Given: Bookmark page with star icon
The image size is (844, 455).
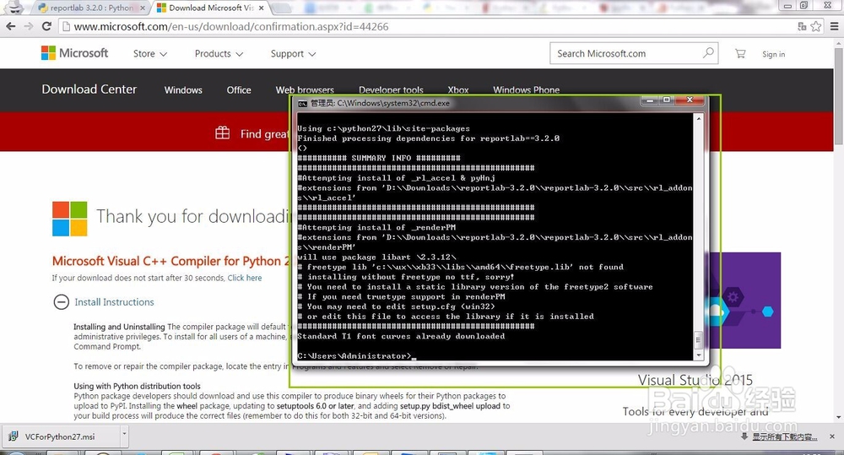Looking at the screenshot, I should [816, 26].
